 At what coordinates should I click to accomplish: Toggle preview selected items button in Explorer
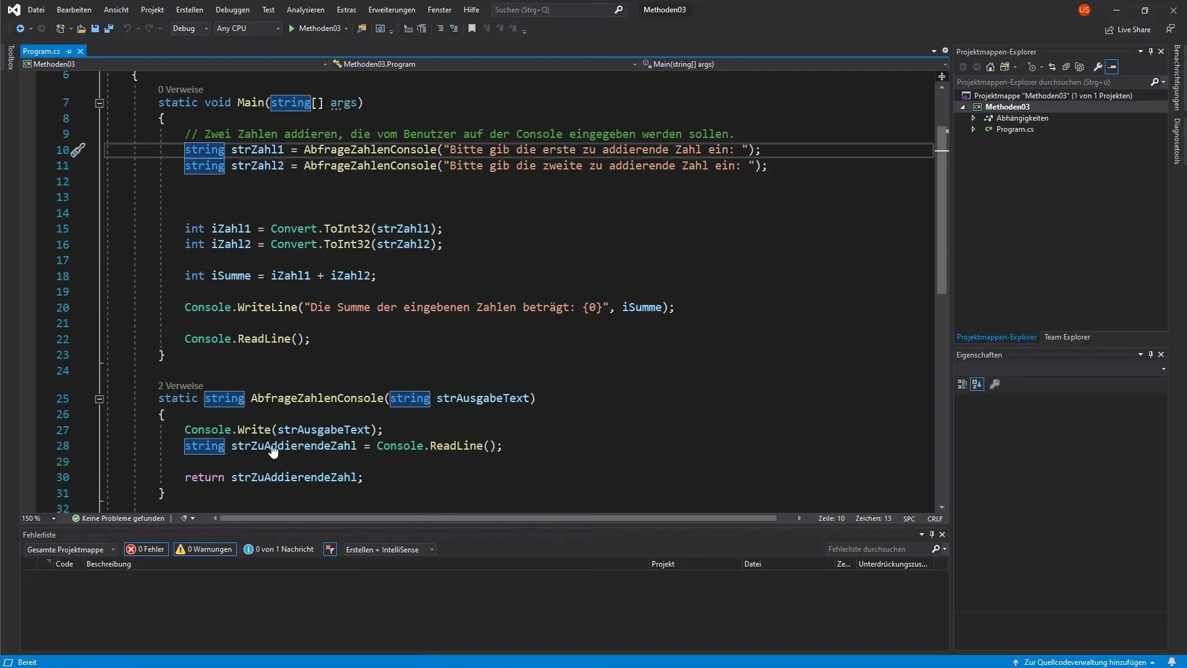point(1112,67)
